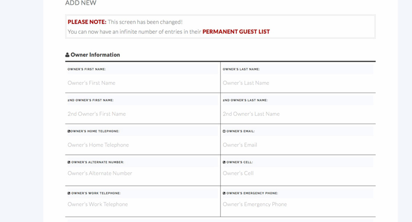Activate the Owner's Cell field
Image resolution: width=412 pixels, height=222 pixels.
coord(298,173)
